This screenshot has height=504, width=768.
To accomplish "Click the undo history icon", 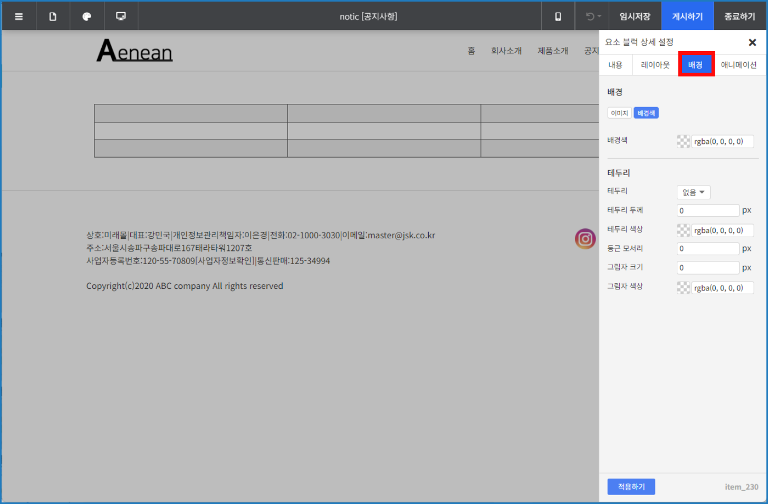I will (x=590, y=16).
